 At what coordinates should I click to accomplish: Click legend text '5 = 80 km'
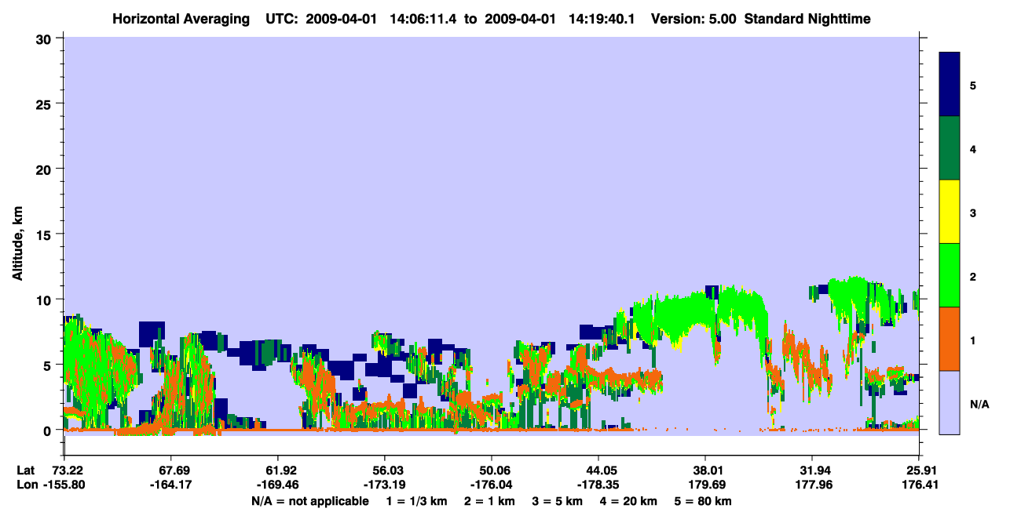coord(704,501)
